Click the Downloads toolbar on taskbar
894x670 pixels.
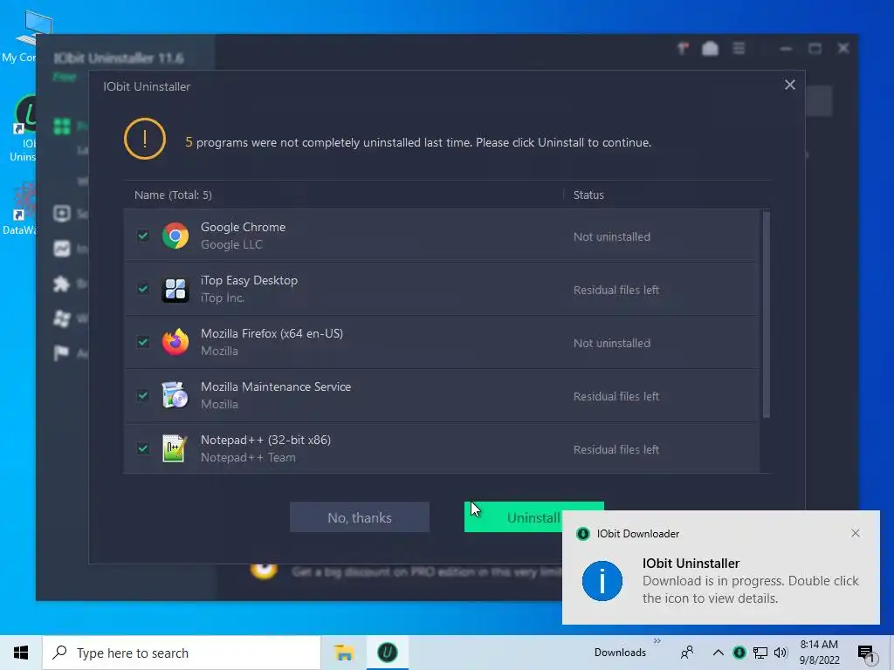point(620,653)
